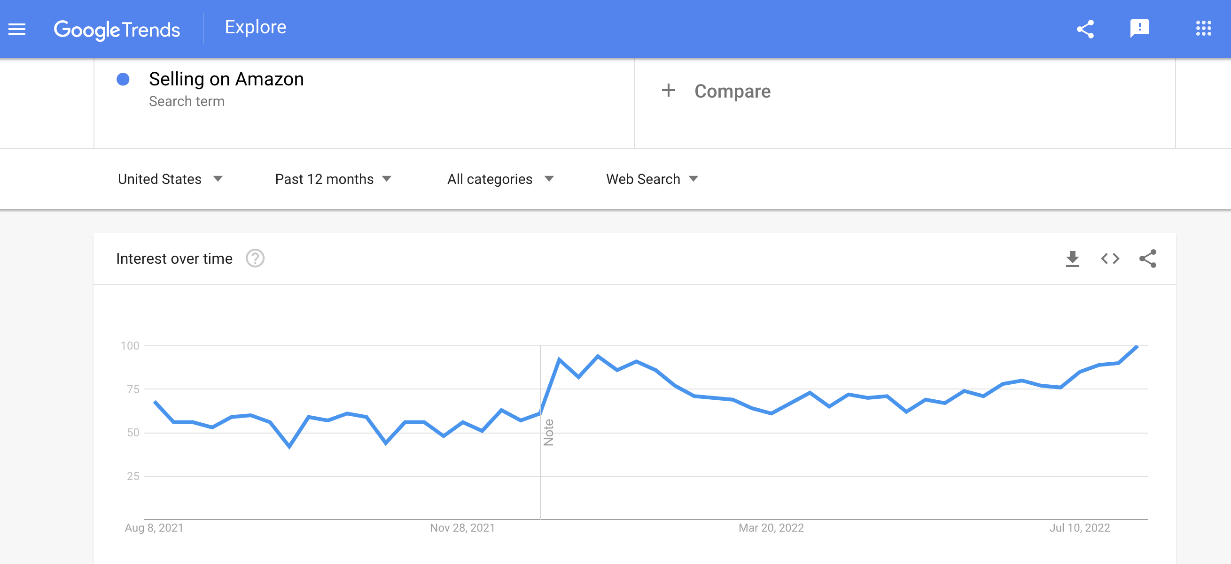
Task: Open the hamburger main menu
Action: [17, 29]
